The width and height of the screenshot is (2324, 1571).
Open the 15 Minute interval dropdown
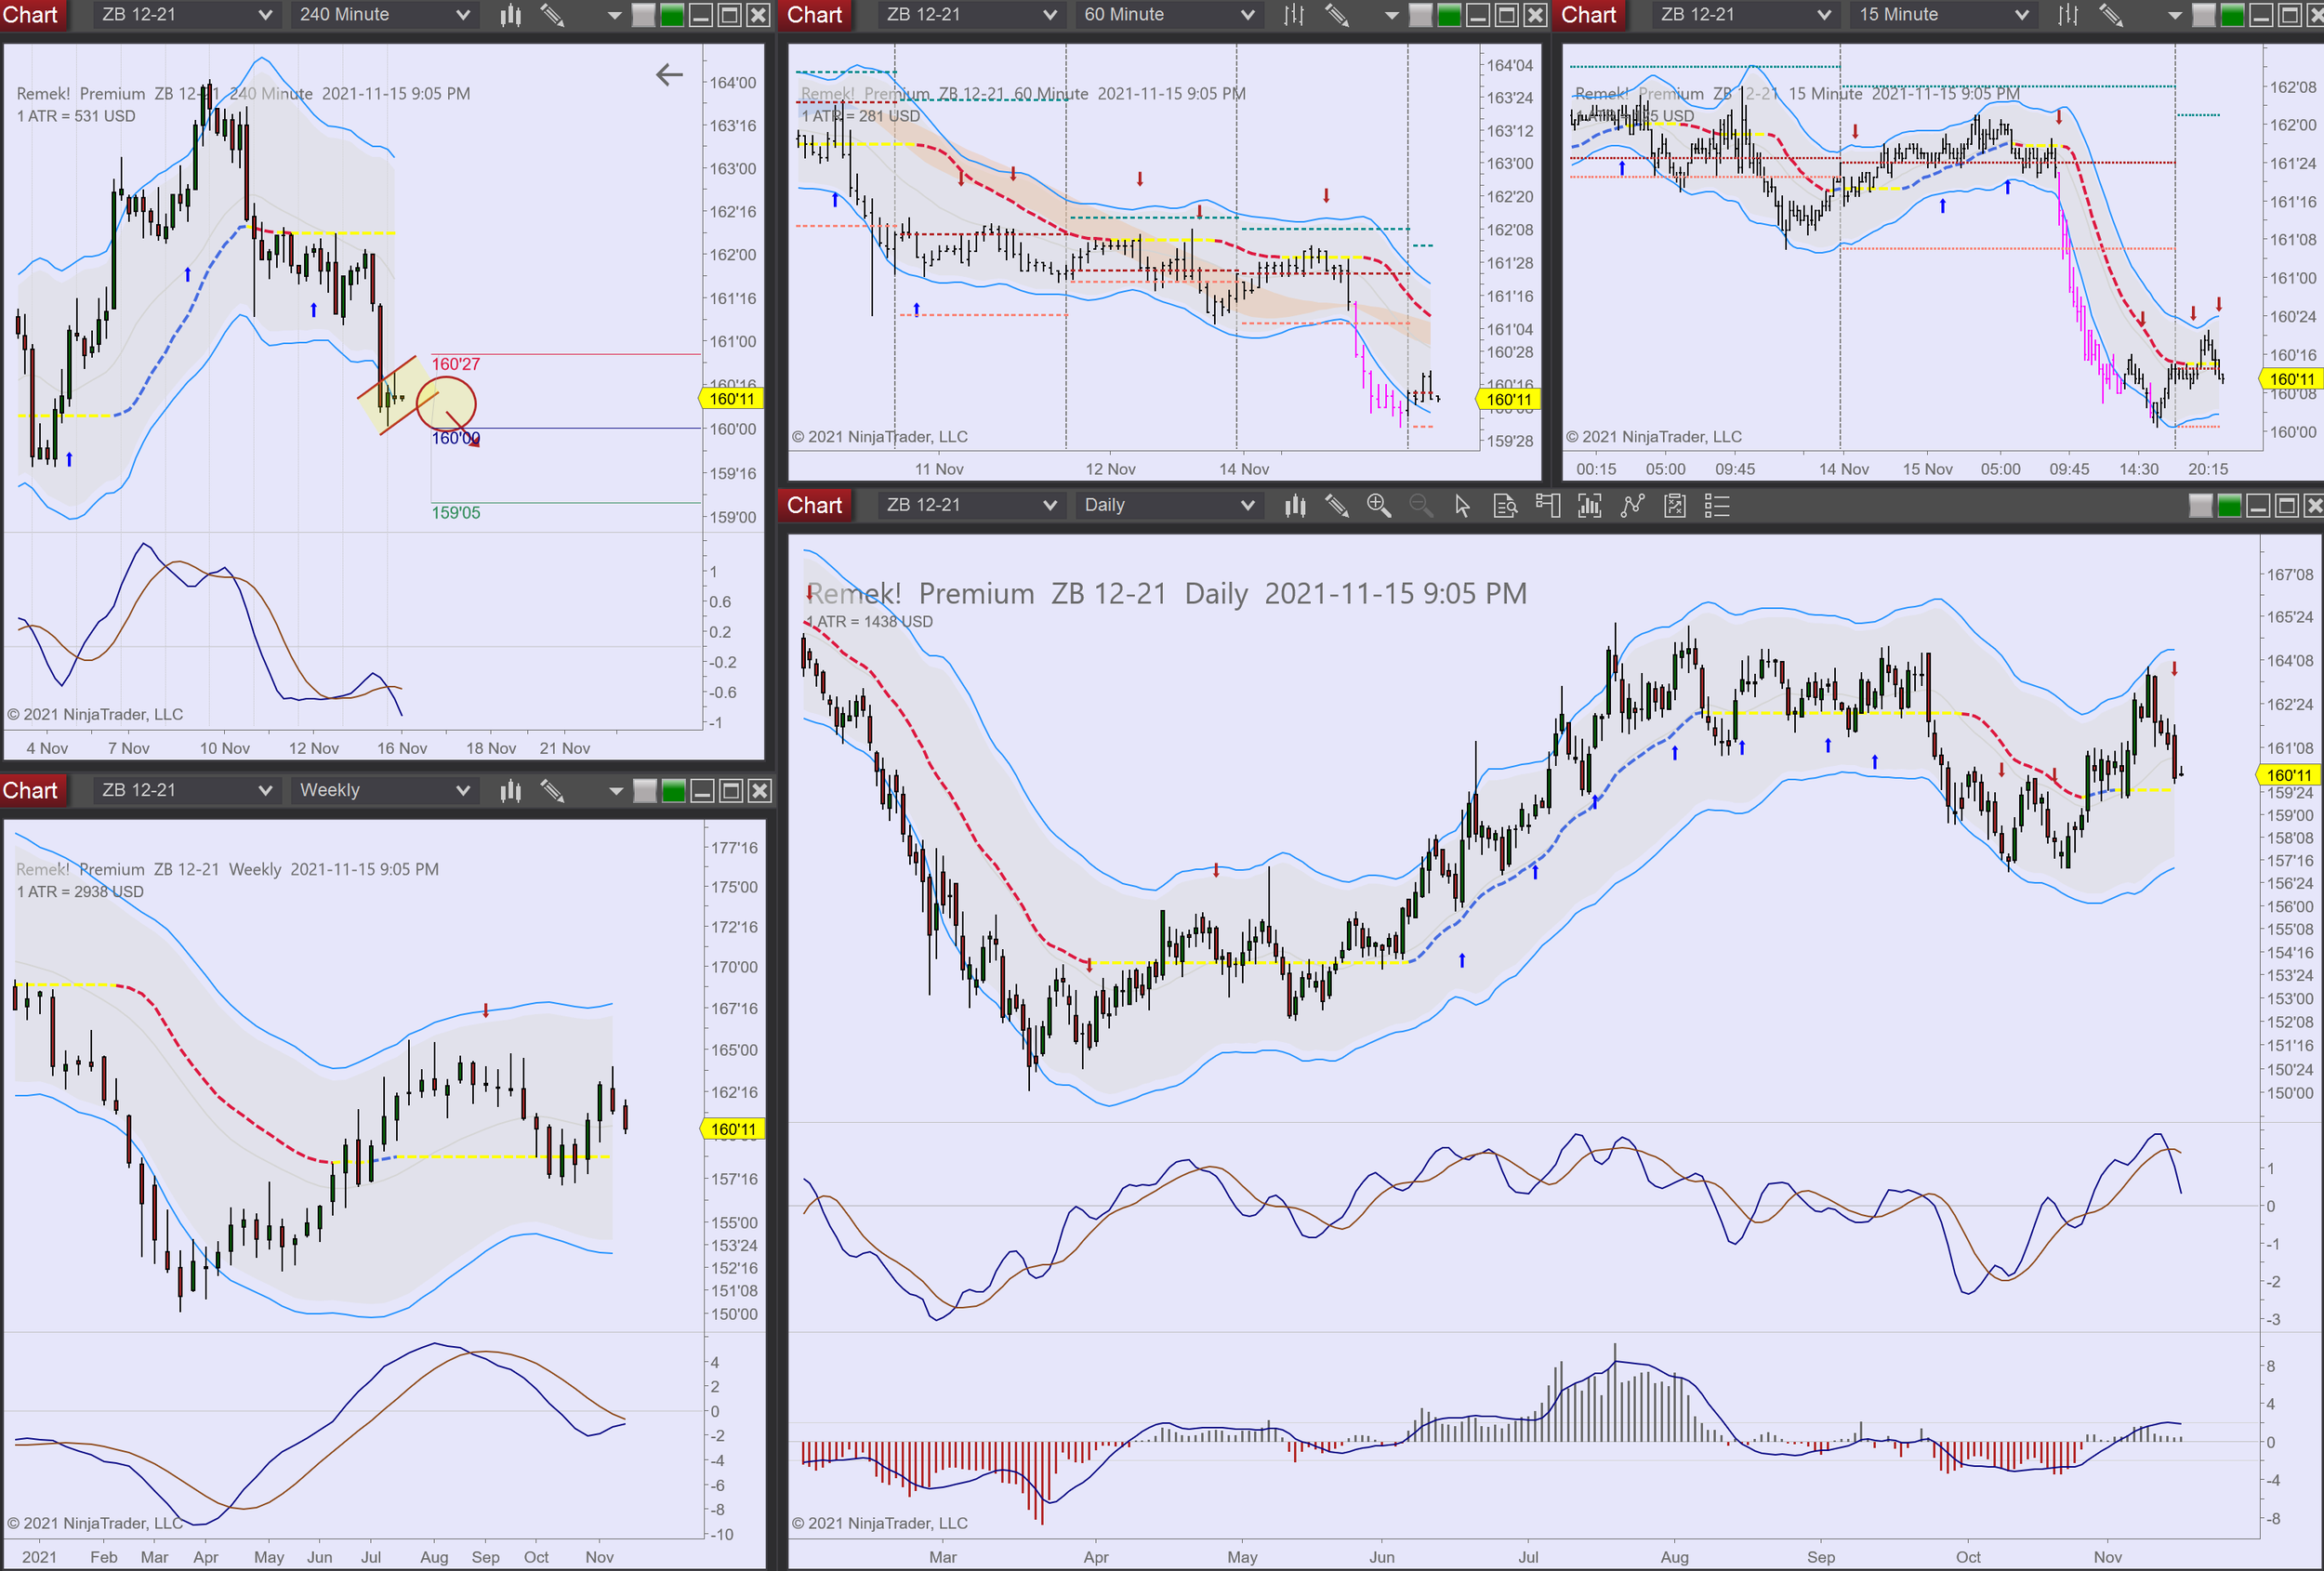(x=1943, y=15)
